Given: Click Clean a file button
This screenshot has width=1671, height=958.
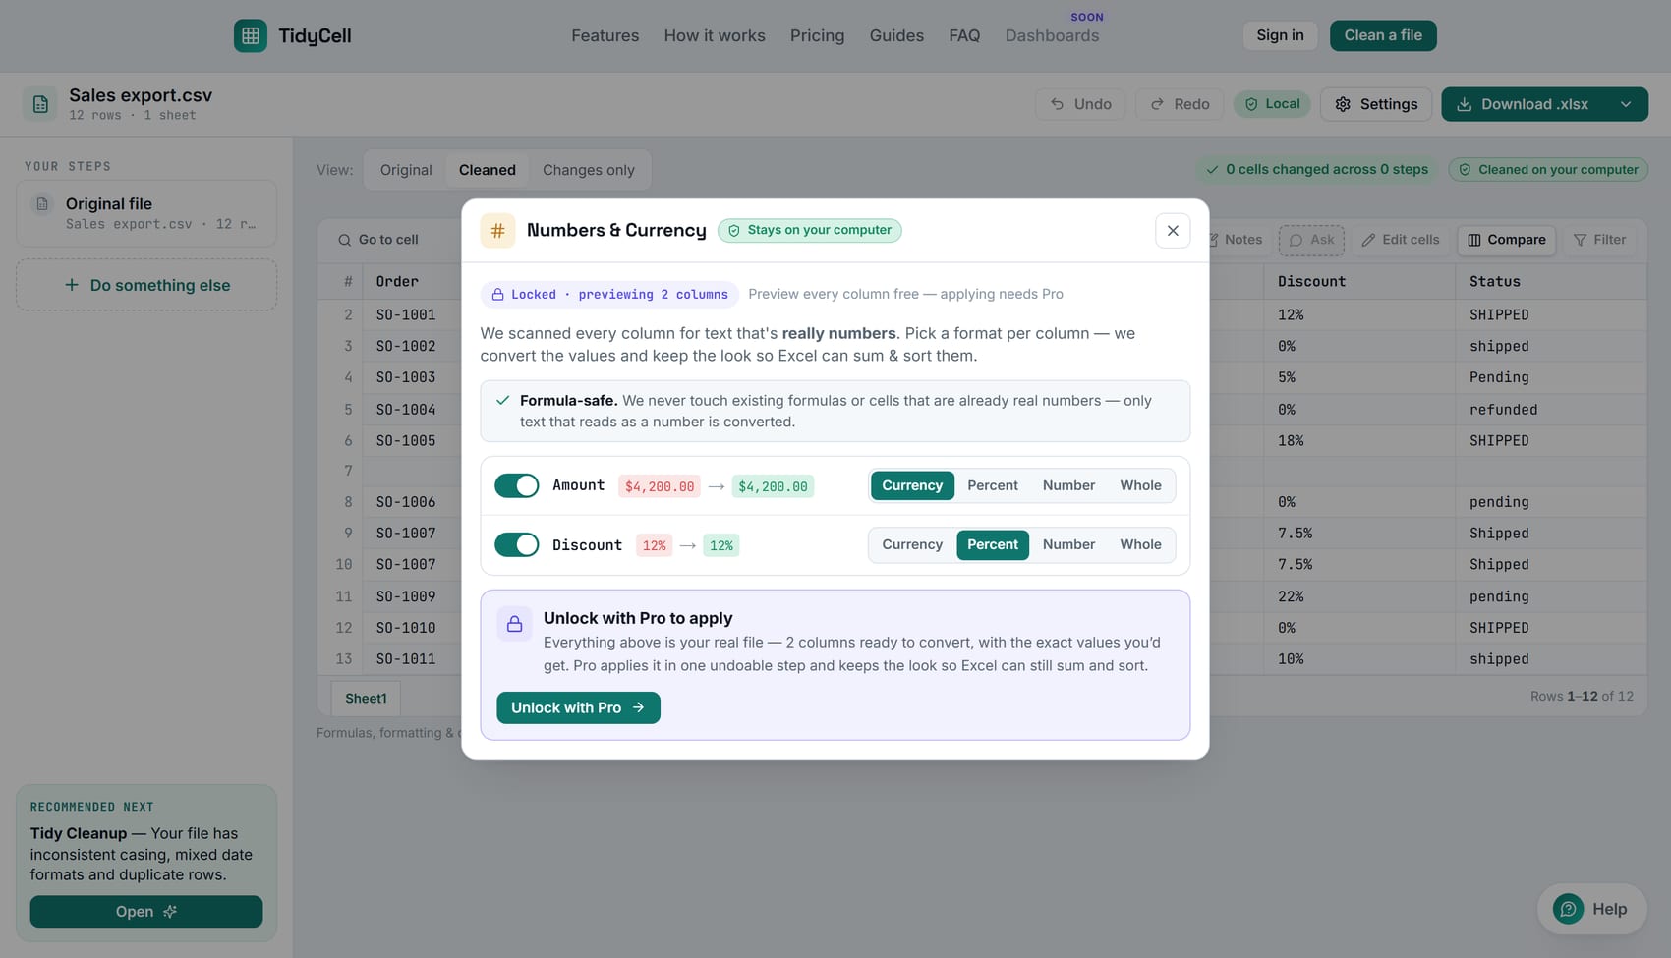Looking at the screenshot, I should (x=1383, y=35).
